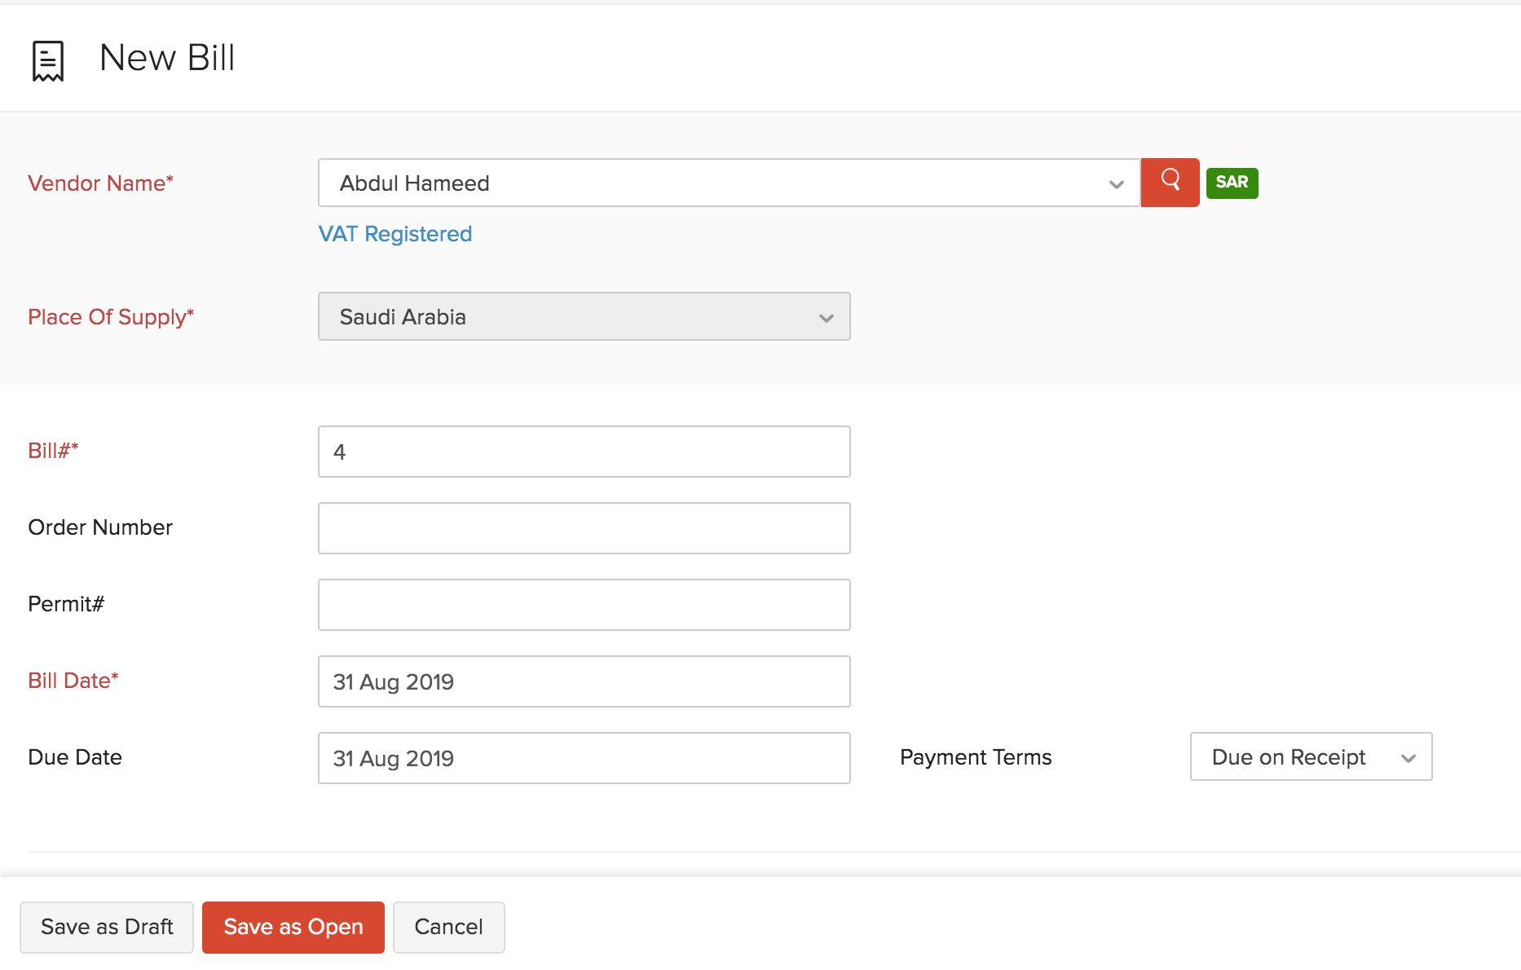Open the Payment Terms dropdown

click(x=1310, y=756)
